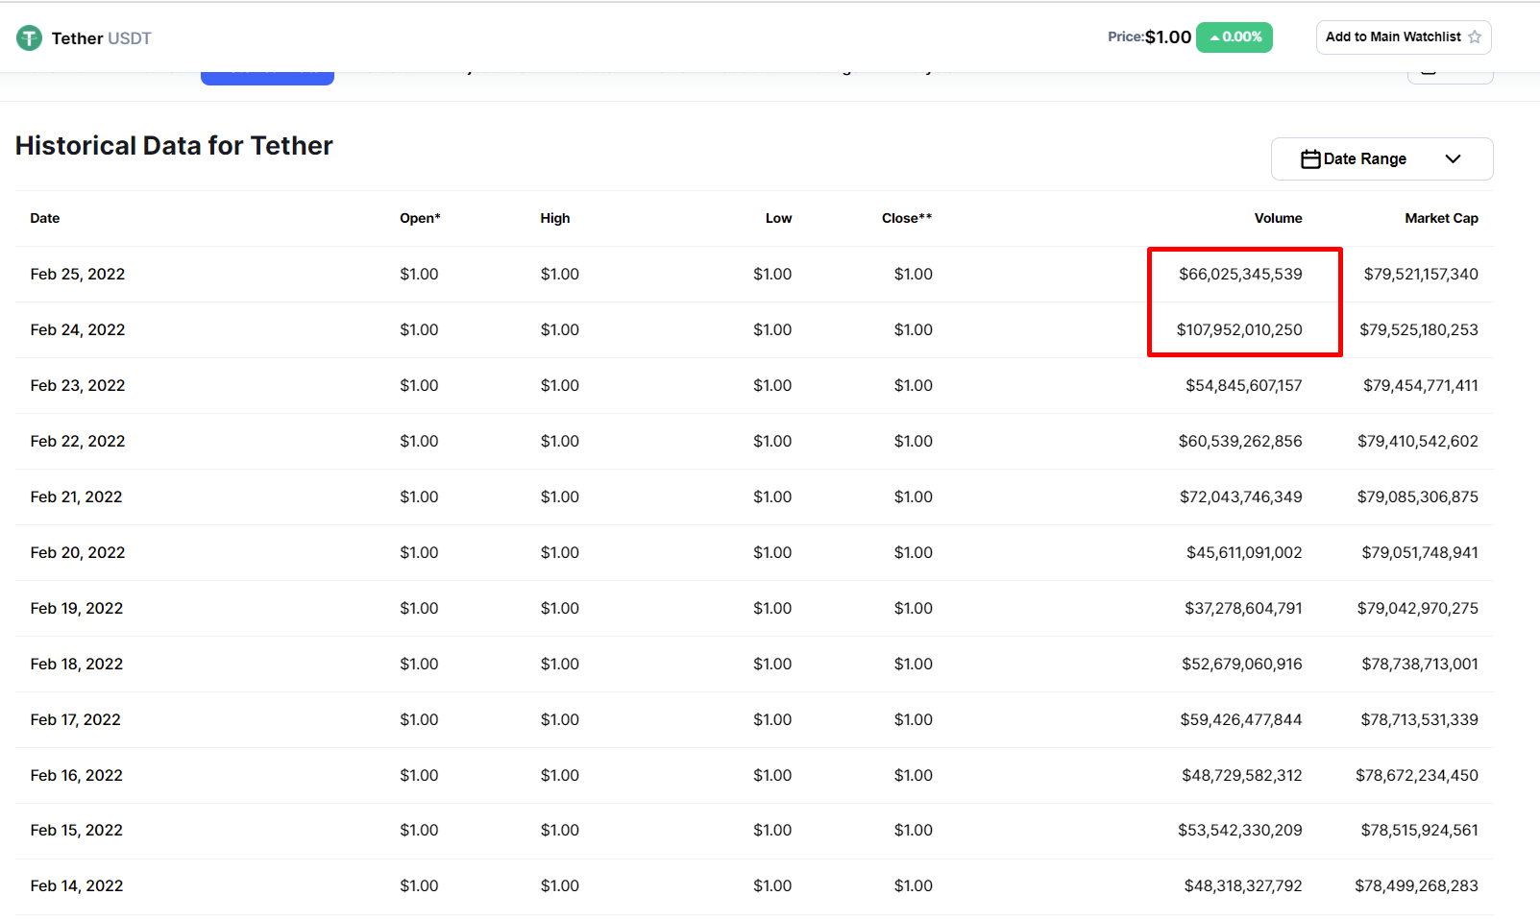Select market cap value $79,525,180,253

[1419, 329]
